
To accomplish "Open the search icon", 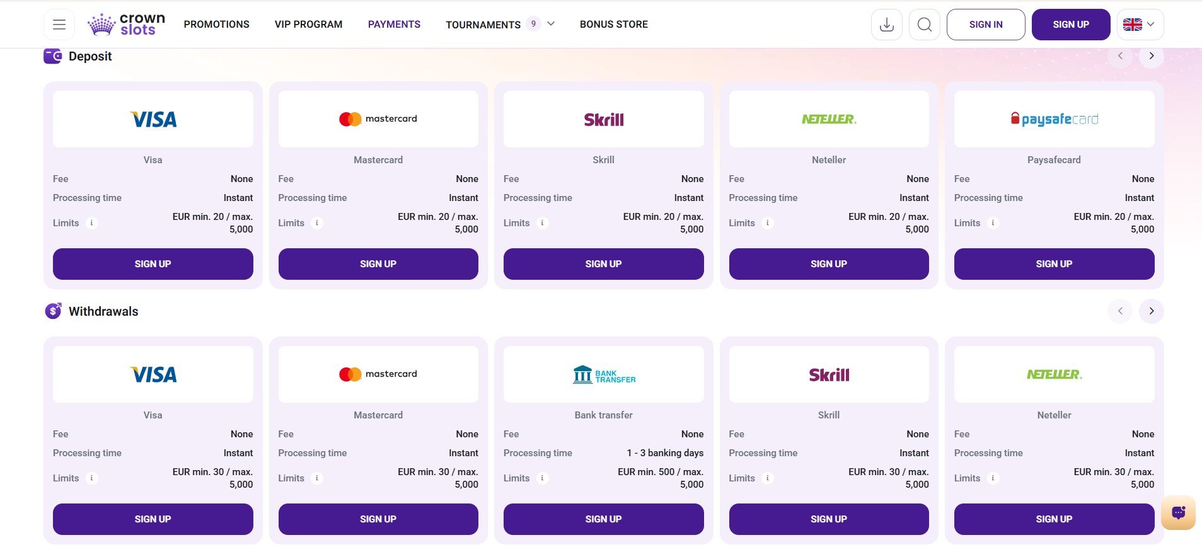I will (924, 25).
